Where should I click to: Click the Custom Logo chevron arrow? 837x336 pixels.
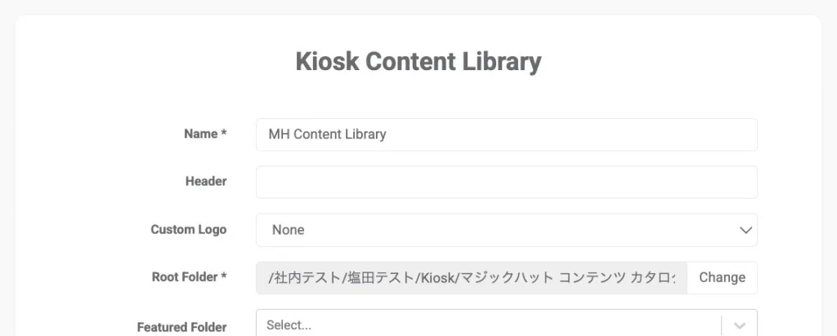click(745, 230)
